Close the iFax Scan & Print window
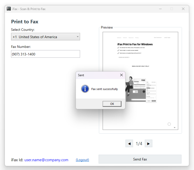This screenshot has width=194, height=170. tap(183, 9)
